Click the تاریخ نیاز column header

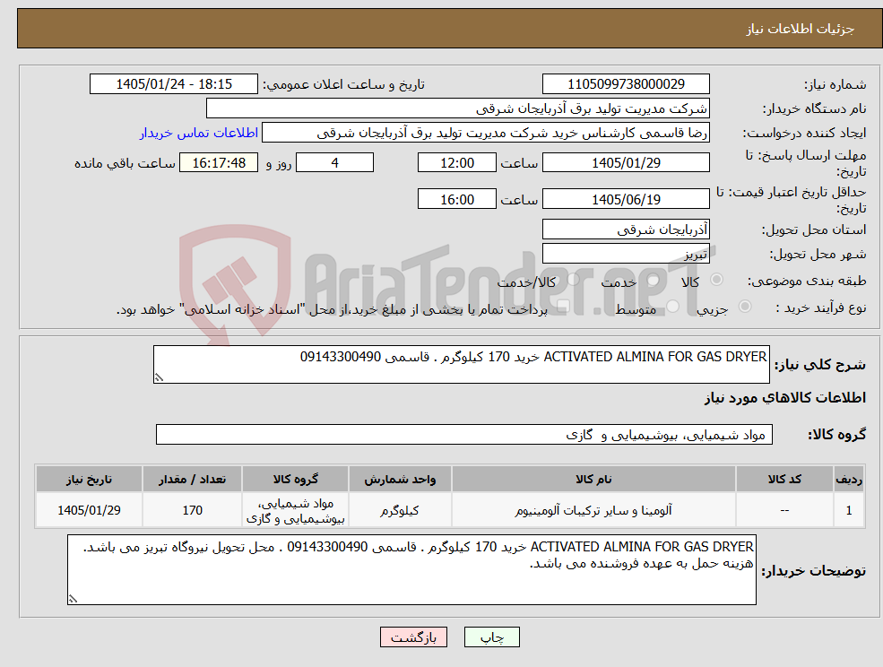[x=89, y=479]
